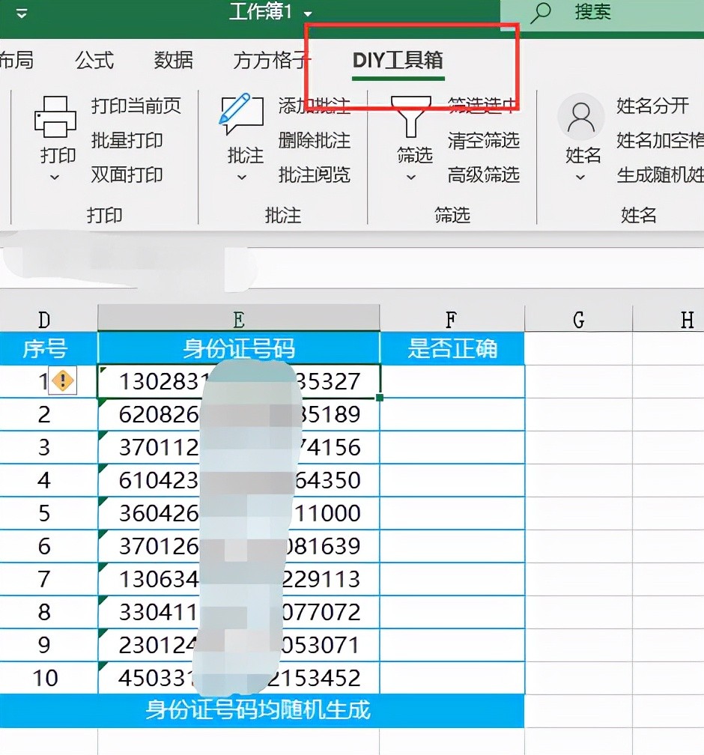
Task: Click the search magnifier icon
Action: (x=540, y=12)
